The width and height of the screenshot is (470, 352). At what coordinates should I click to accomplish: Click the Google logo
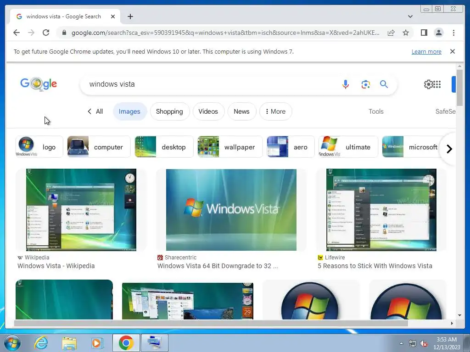pyautogui.click(x=39, y=84)
